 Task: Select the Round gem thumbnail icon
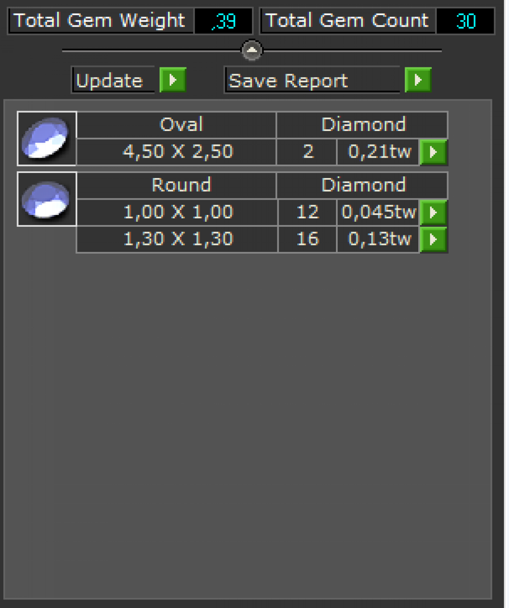pos(47,199)
